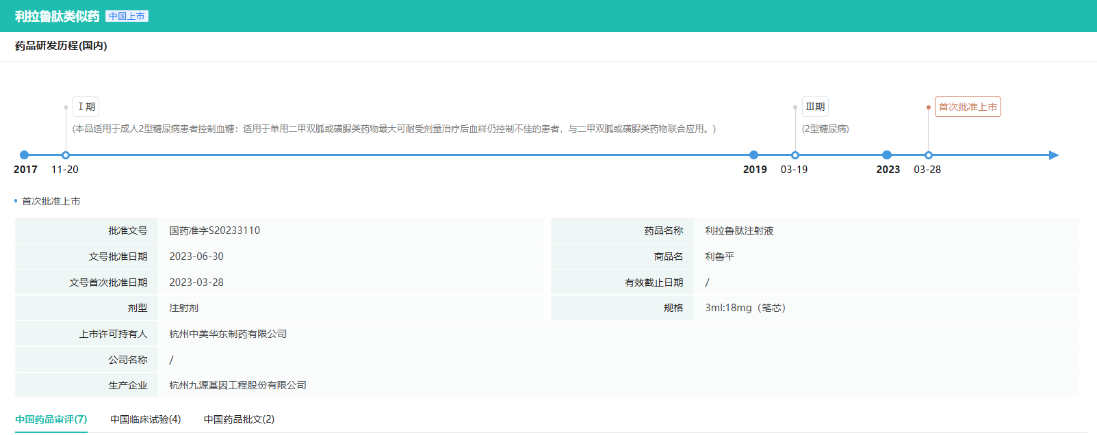1097x435 pixels.
Task: Select the III期 phase label on timeline
Action: click(x=815, y=107)
